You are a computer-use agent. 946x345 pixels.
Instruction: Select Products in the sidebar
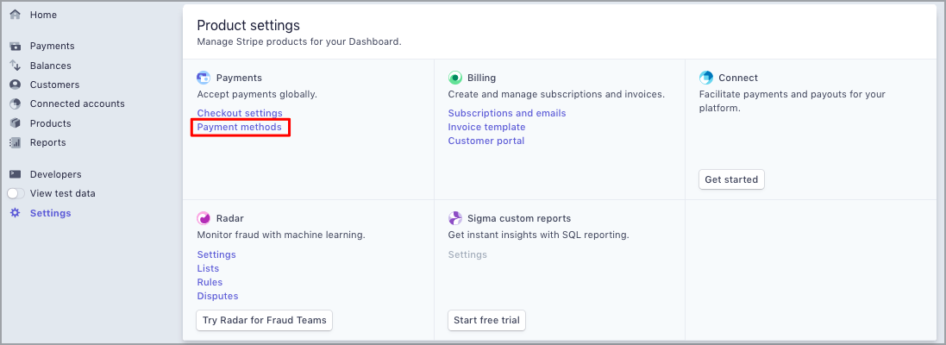click(x=51, y=123)
